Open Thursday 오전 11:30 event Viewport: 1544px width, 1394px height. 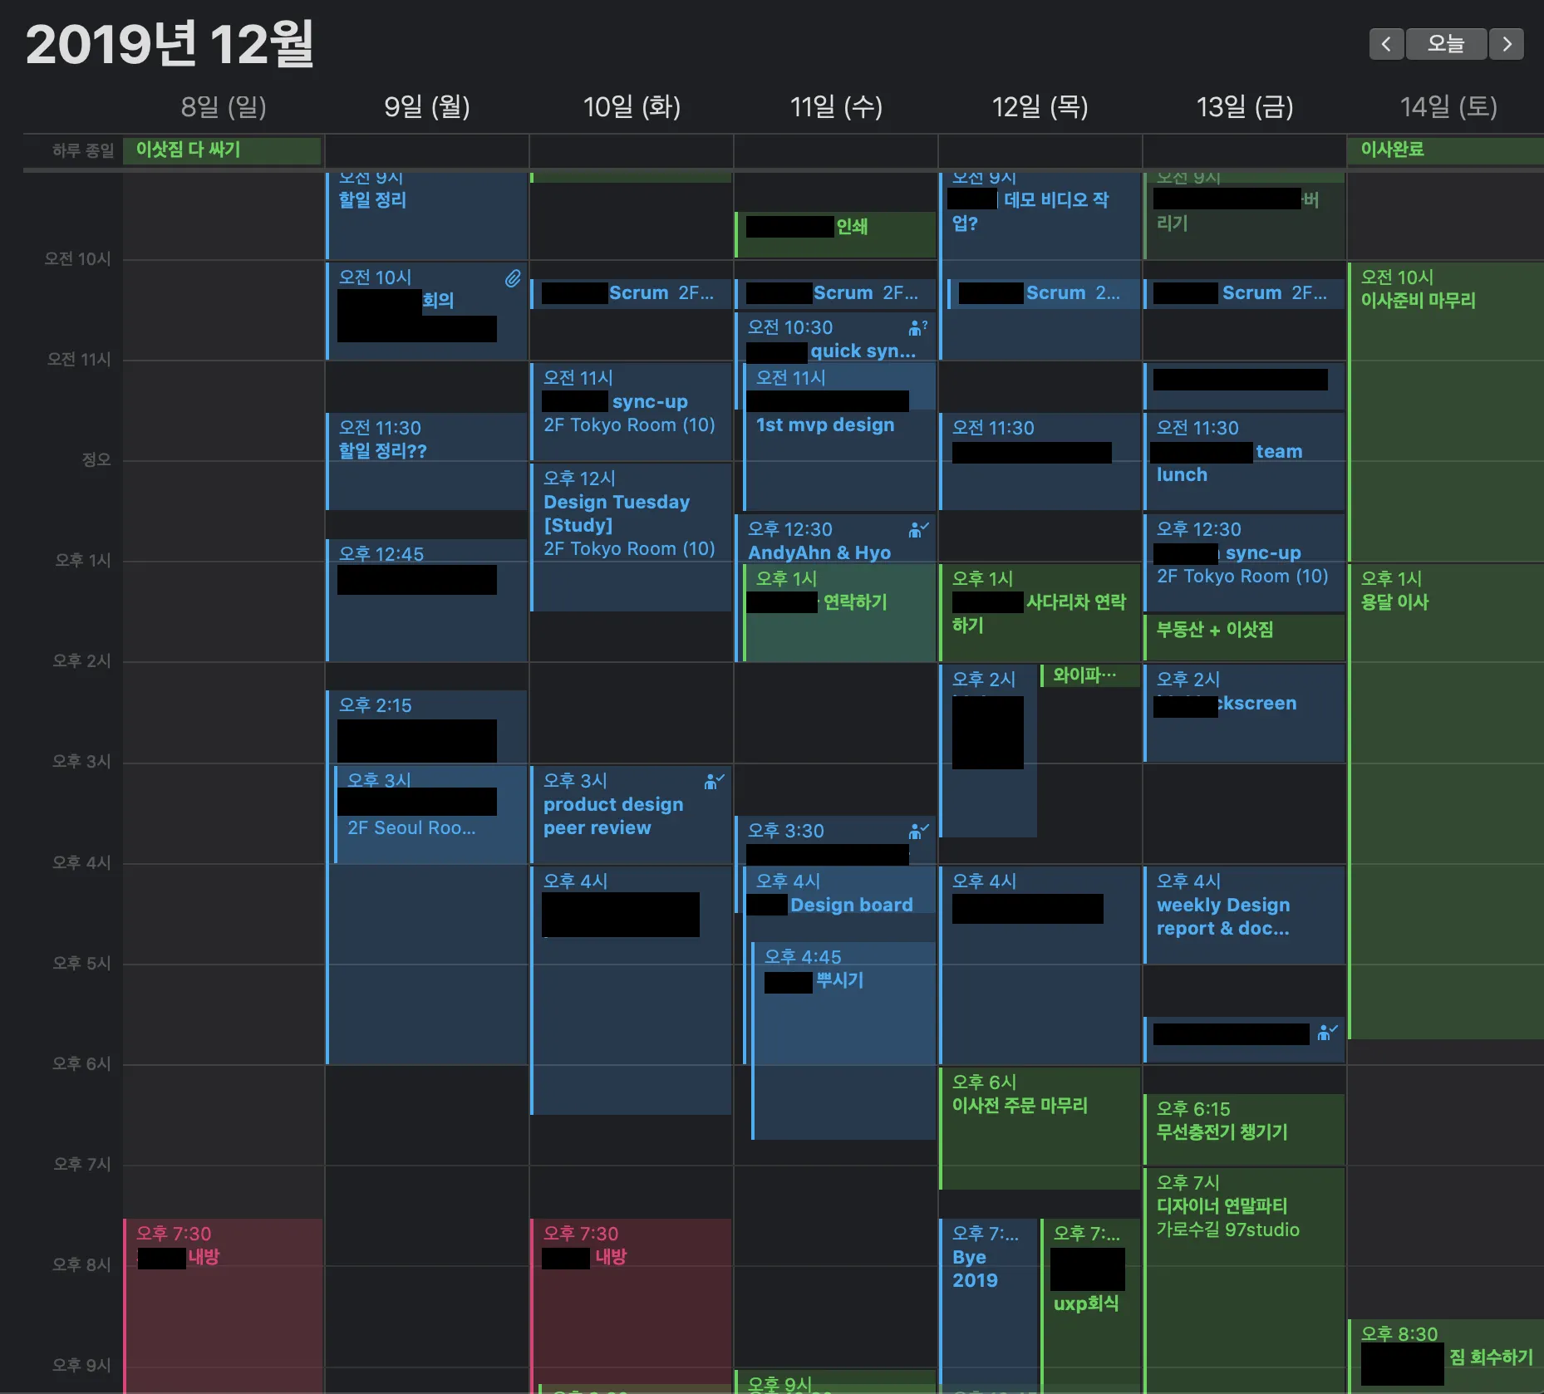1040,461
